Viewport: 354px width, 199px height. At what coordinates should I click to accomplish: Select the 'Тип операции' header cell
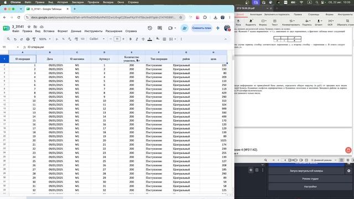[159, 59]
